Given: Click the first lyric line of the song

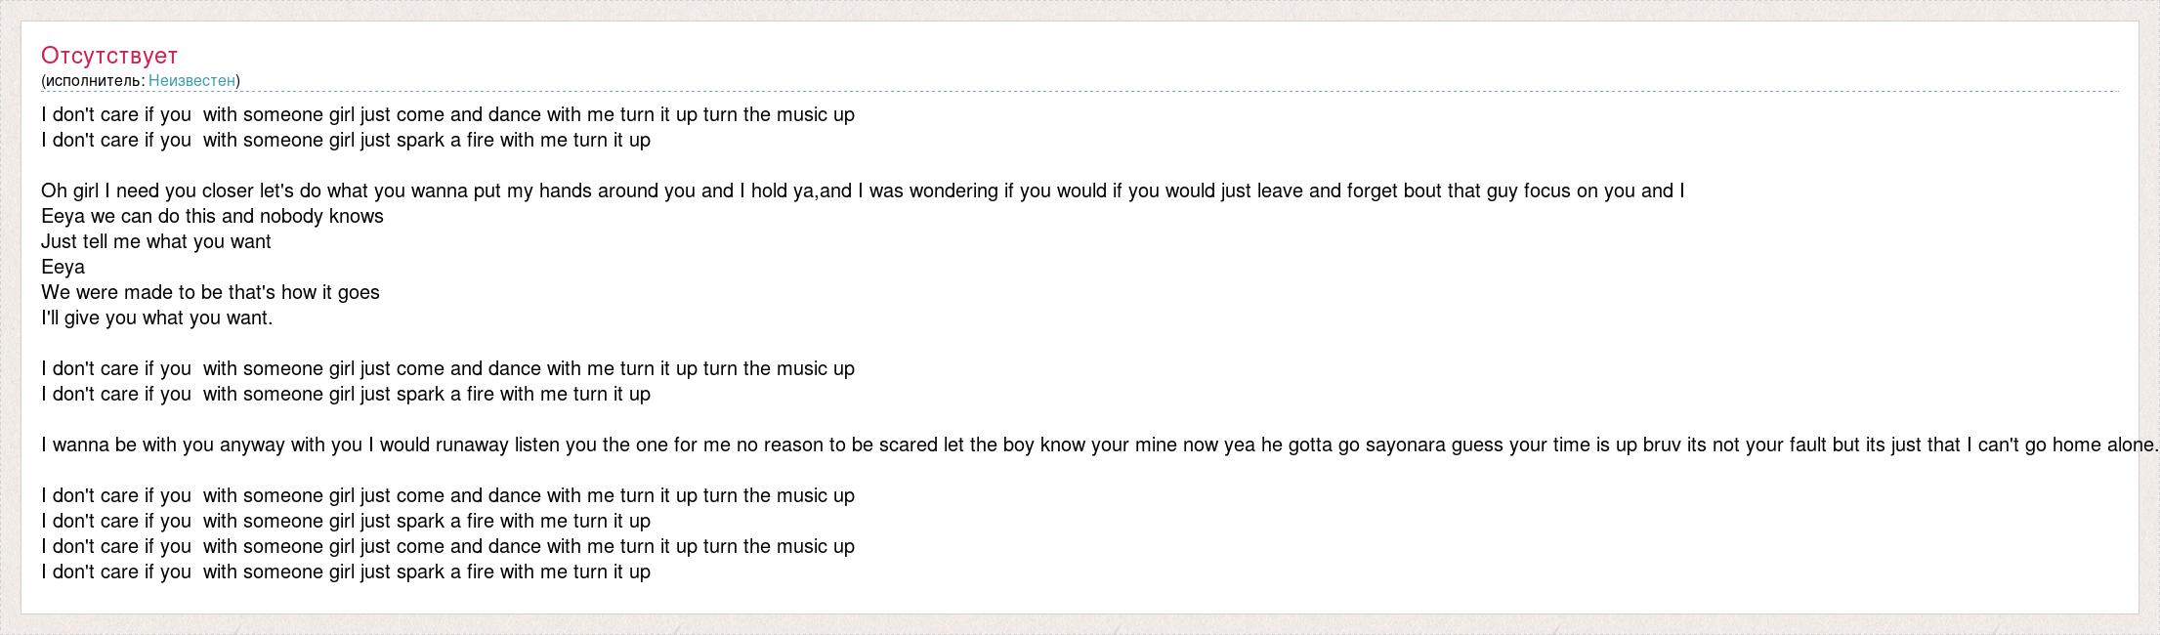Looking at the screenshot, I should pyautogui.click(x=447, y=115).
